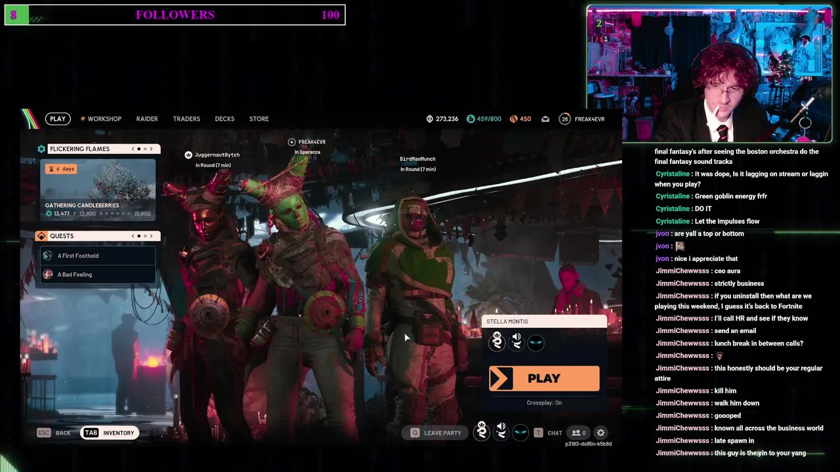Click the coin currency icon beside 273,236
This screenshot has height=472, width=840.
pos(430,119)
